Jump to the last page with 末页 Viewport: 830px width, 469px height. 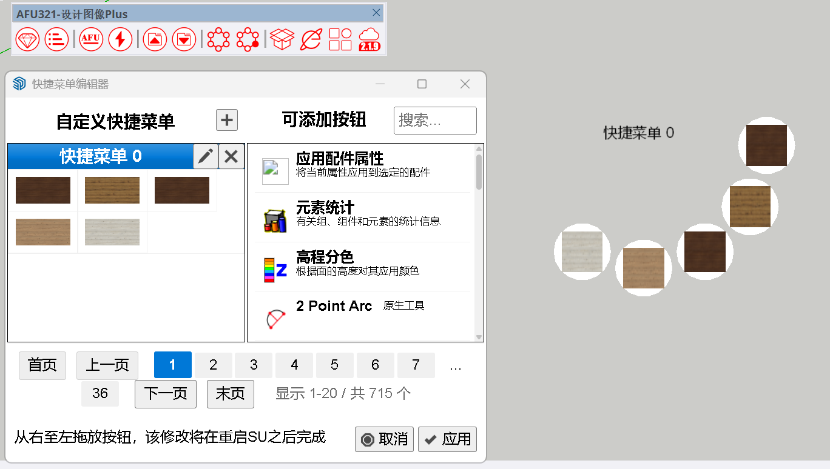coord(230,394)
